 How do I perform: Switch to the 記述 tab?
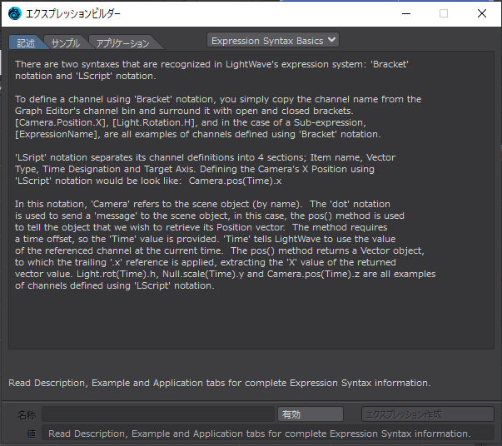27,43
